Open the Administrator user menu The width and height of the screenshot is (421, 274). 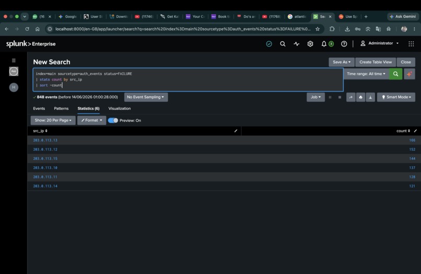(x=379, y=43)
